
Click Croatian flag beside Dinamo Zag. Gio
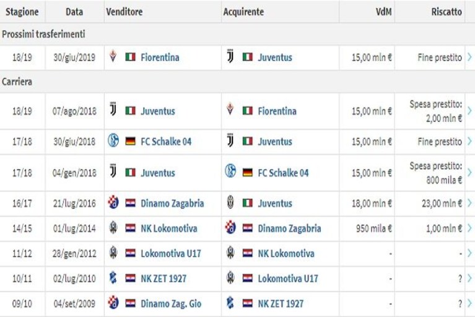tap(131, 303)
